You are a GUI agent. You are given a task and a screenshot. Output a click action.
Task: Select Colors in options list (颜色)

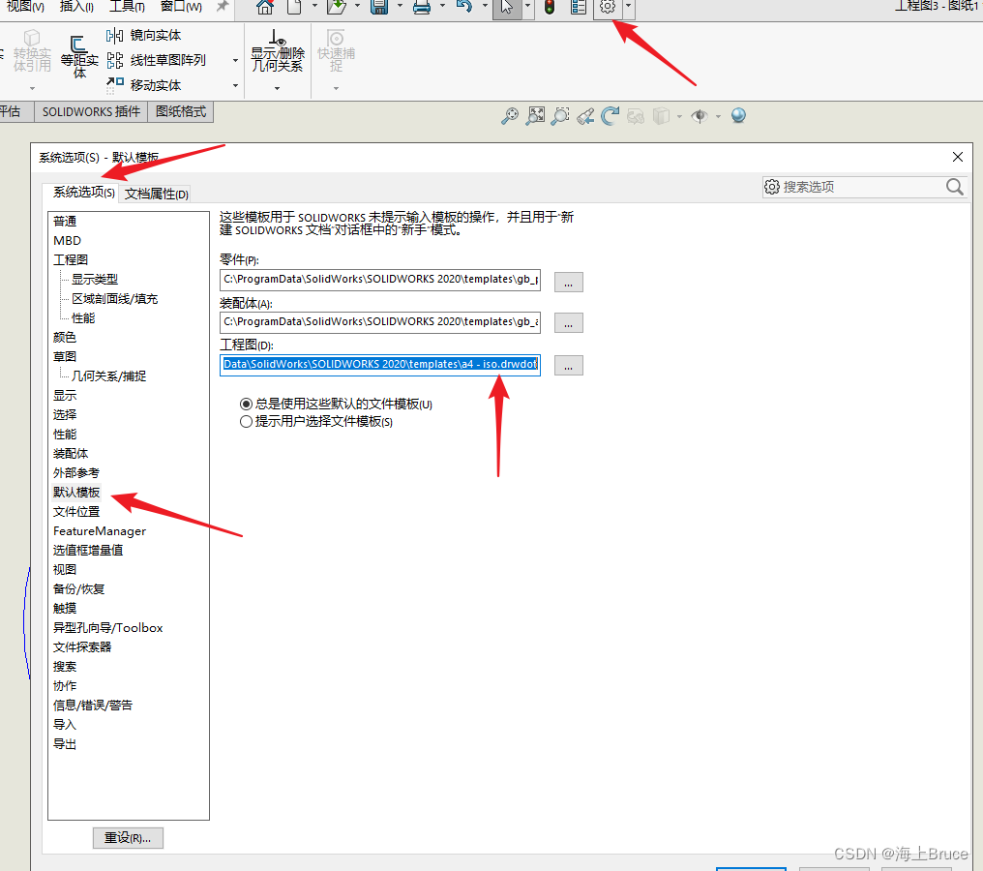pyautogui.click(x=65, y=338)
